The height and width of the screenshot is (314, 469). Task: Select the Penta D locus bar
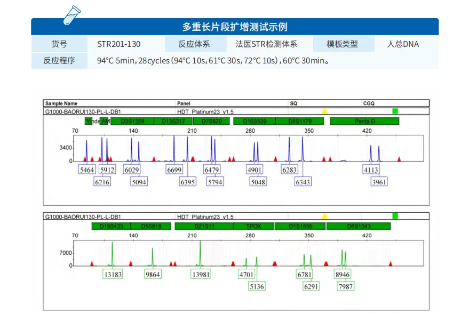364,122
